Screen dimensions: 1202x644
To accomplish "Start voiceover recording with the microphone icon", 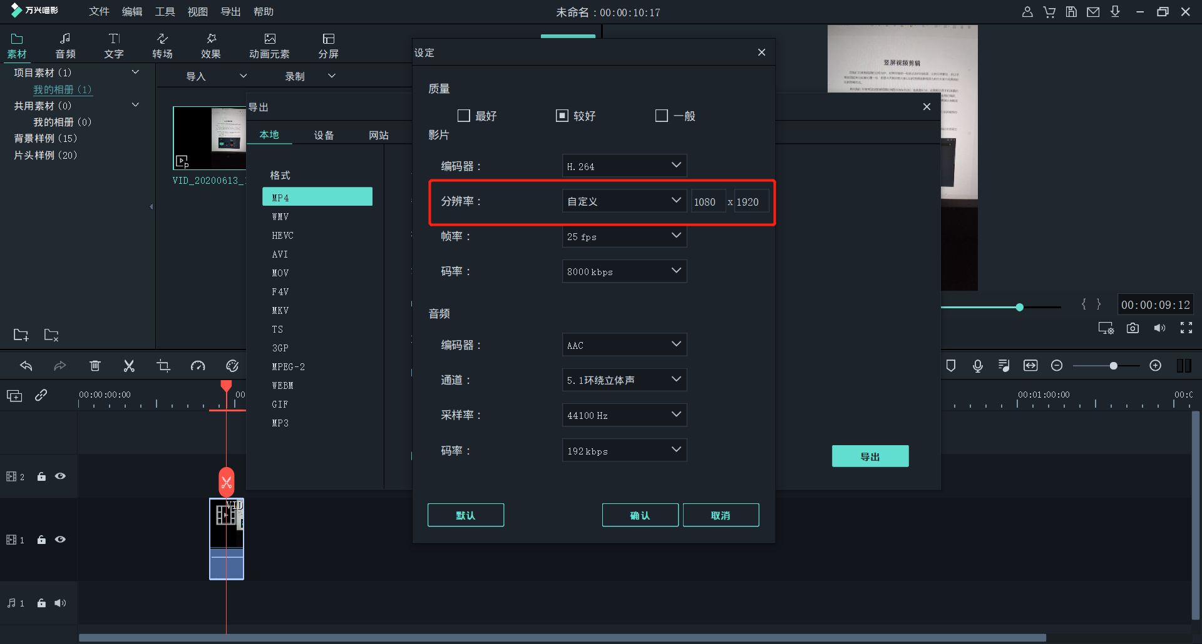I will 978,366.
